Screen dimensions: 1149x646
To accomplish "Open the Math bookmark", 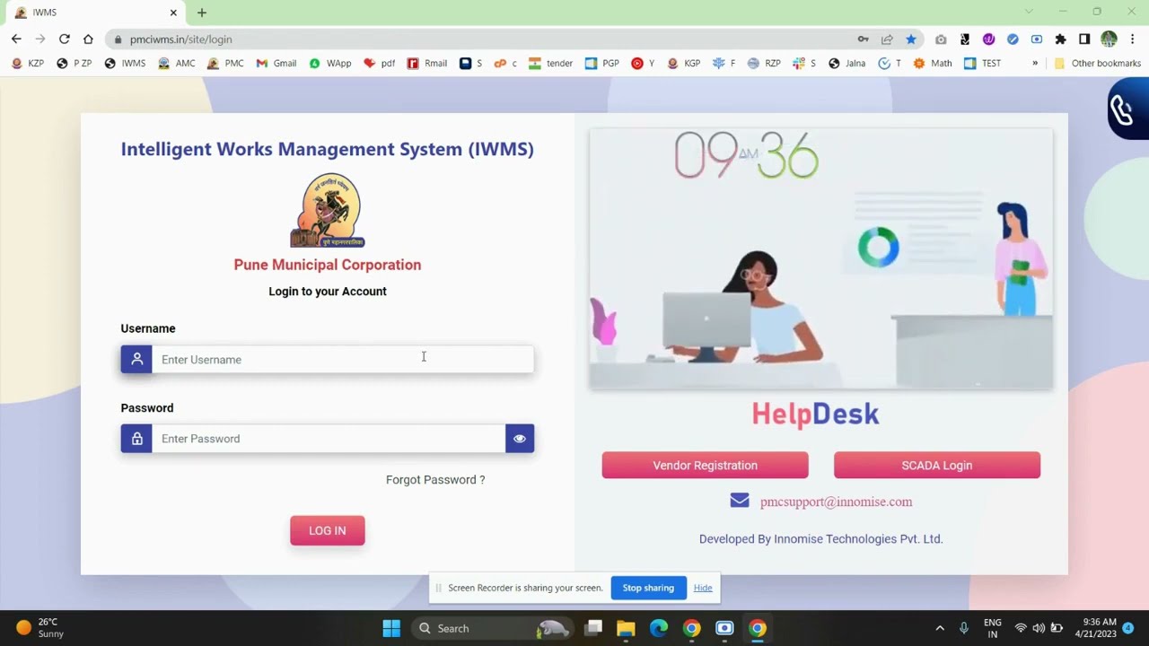I will click(933, 64).
